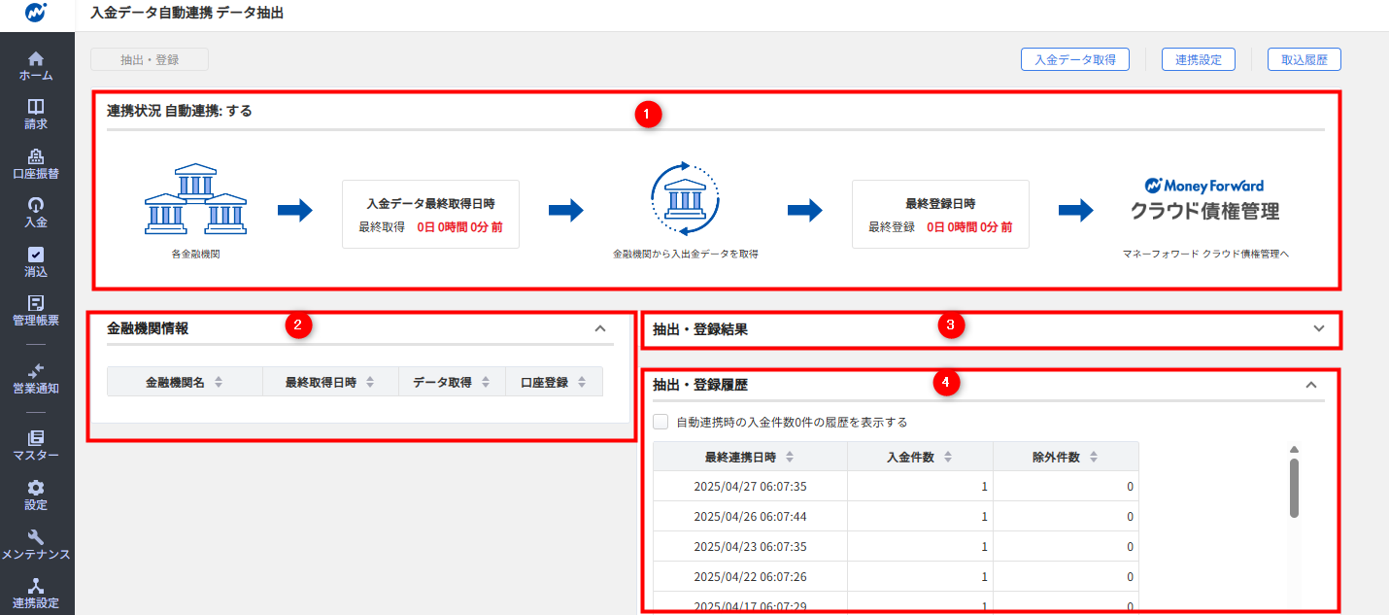Sort by 最終連携日時 column header
The image size is (1389, 615).
point(750,457)
